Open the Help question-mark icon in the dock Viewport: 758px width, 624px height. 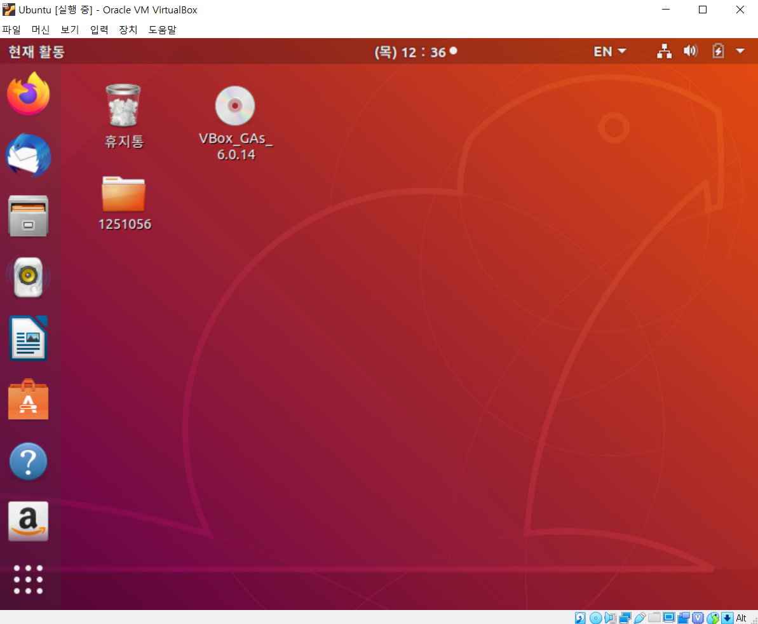[x=28, y=461]
